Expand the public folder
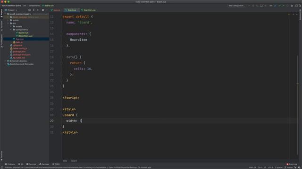302x169 pixels. pos(8,20)
